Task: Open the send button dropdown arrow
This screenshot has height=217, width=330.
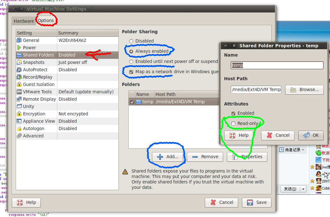Action: coord(303,189)
